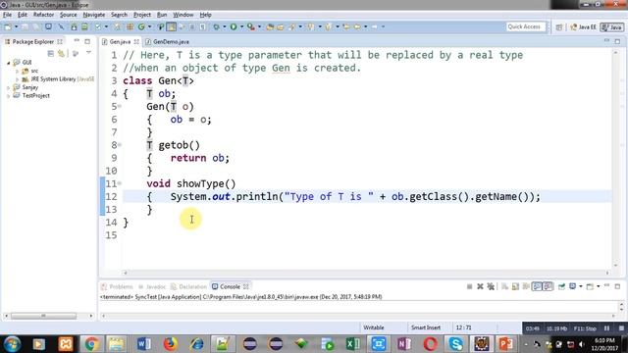Click the Quick Access search field

(x=526, y=26)
